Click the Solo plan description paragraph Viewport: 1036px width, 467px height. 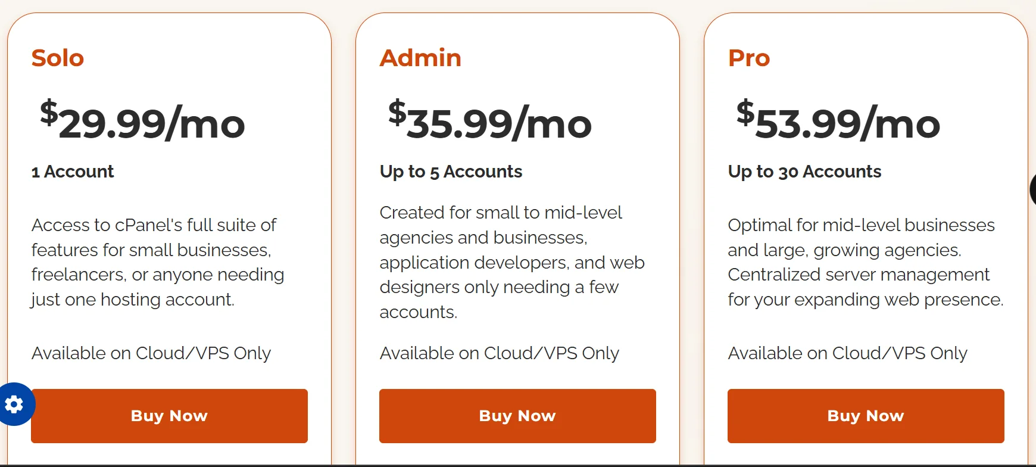(x=158, y=262)
